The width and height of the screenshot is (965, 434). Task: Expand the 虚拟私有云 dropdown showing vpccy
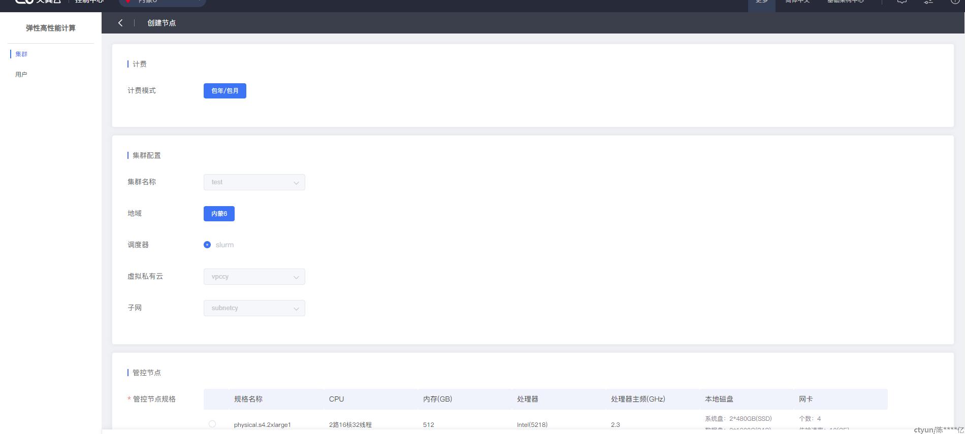coord(254,277)
